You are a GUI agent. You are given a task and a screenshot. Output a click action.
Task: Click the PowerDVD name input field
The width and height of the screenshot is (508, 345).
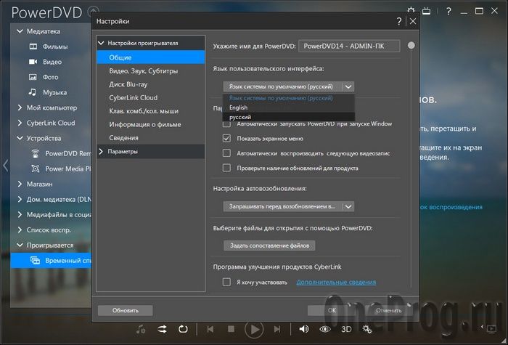coord(349,48)
